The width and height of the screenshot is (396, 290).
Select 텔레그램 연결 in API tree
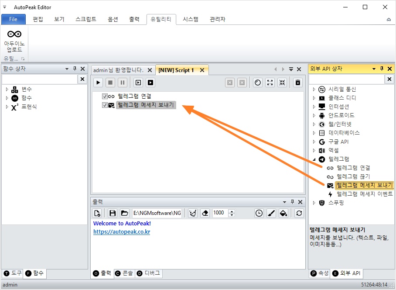point(353,168)
